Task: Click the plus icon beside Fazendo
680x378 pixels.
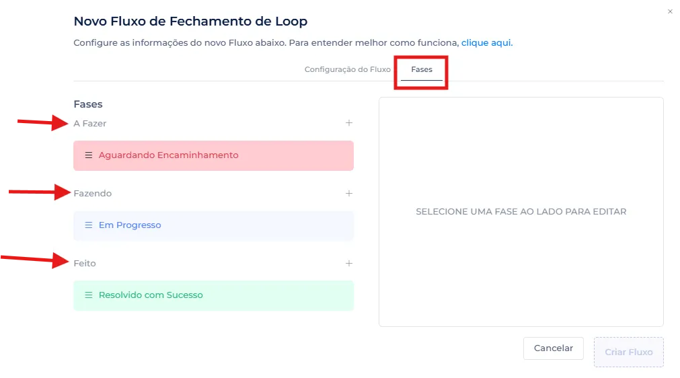Action: 348,194
